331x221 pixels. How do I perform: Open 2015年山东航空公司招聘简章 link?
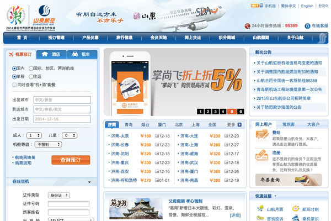284,98
